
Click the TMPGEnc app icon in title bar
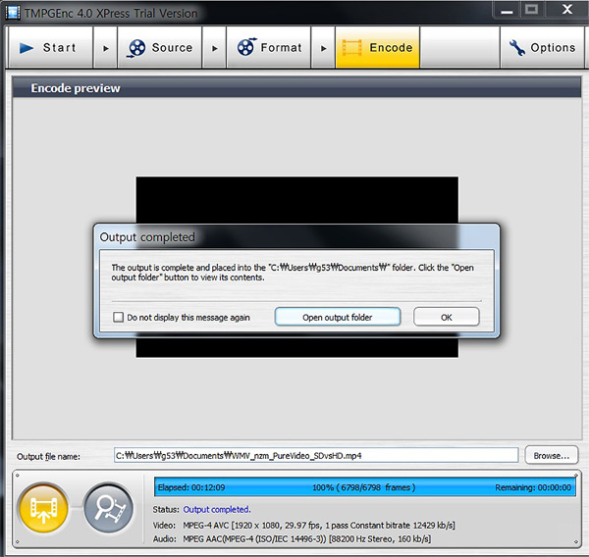click(13, 13)
